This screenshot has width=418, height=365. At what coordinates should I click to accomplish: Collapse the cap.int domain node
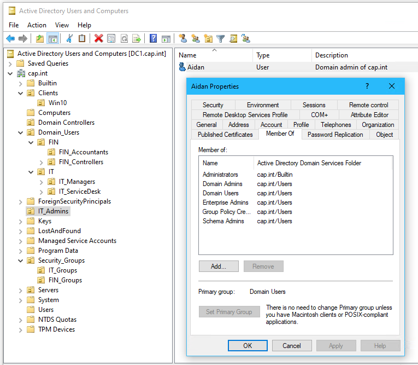click(x=10, y=73)
